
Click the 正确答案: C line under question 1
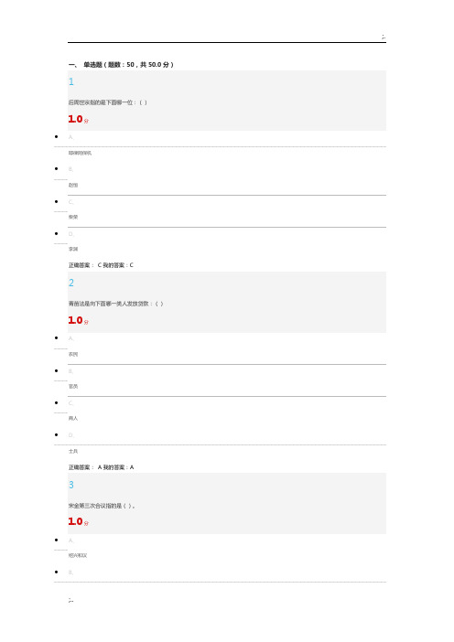(x=101, y=265)
